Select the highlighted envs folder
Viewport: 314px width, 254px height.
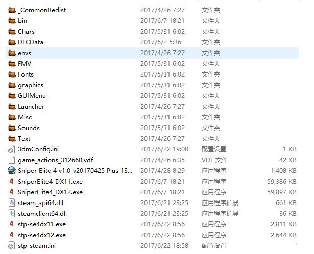coord(152,53)
